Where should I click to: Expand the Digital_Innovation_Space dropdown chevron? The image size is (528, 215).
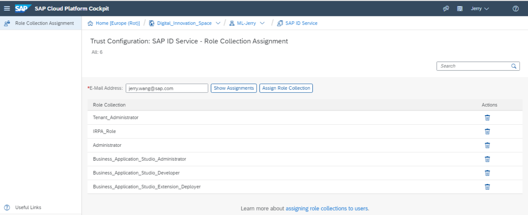[218, 23]
